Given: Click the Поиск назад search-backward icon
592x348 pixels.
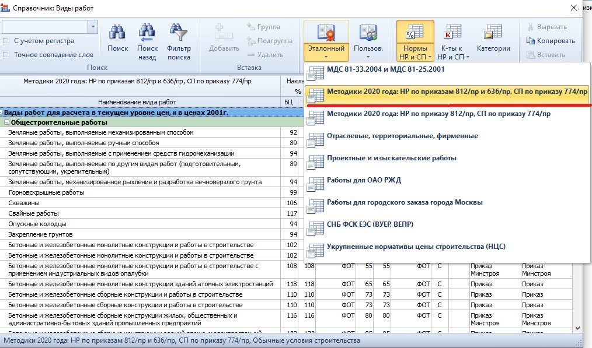Looking at the screenshot, I should point(147,34).
